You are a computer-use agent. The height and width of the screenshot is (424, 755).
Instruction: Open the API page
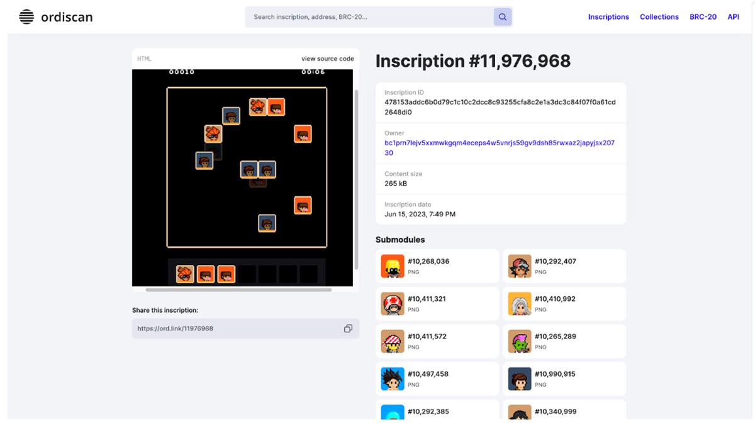pyautogui.click(x=733, y=17)
